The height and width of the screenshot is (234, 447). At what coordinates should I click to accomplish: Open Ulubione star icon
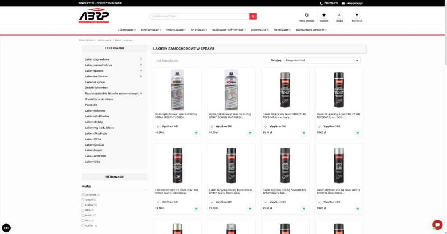(324, 15)
